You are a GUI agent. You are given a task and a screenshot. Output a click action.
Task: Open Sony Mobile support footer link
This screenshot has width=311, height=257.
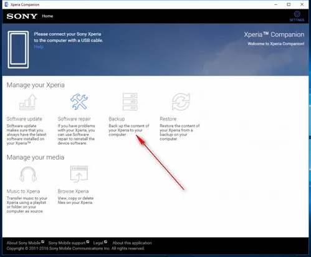click(x=69, y=243)
